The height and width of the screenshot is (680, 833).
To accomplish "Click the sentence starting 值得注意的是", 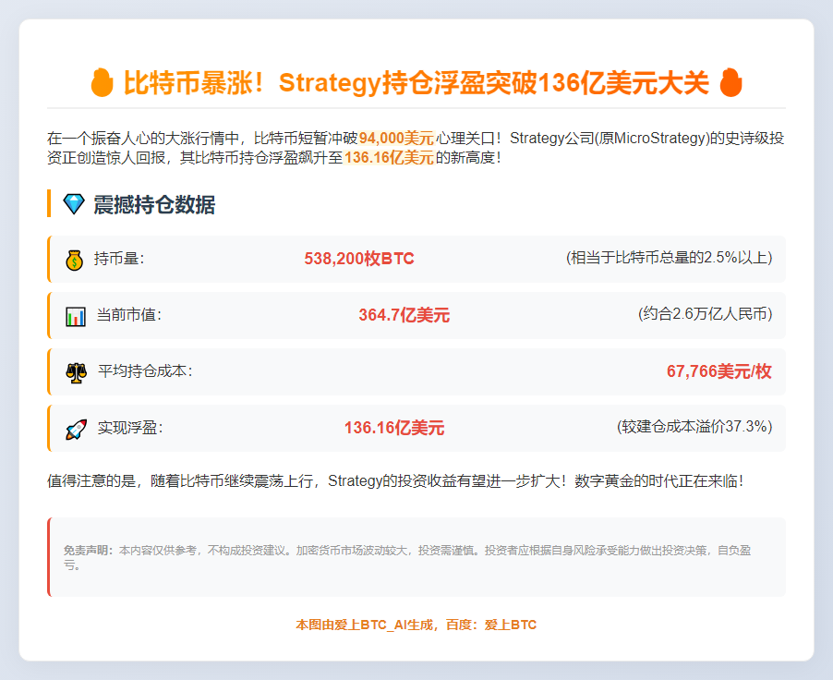I will tap(395, 481).
